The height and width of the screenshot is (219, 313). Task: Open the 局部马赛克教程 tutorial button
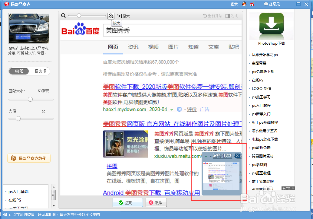coord(29,158)
